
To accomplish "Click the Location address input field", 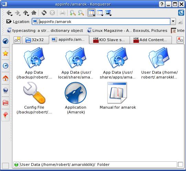I will tap(101, 21).
